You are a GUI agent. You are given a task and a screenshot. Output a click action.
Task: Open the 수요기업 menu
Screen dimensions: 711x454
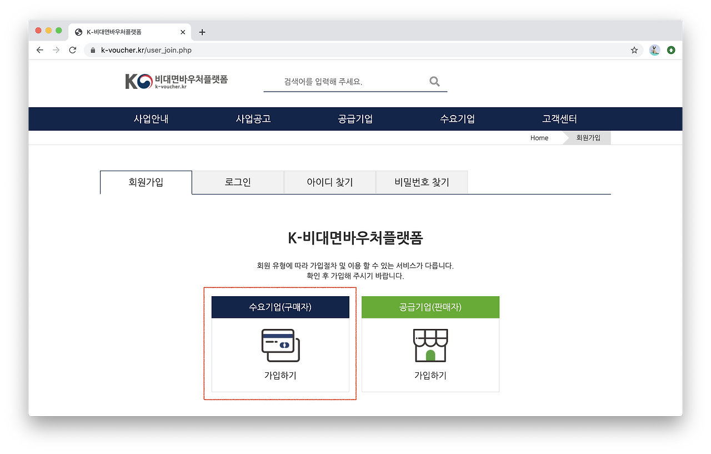click(458, 119)
